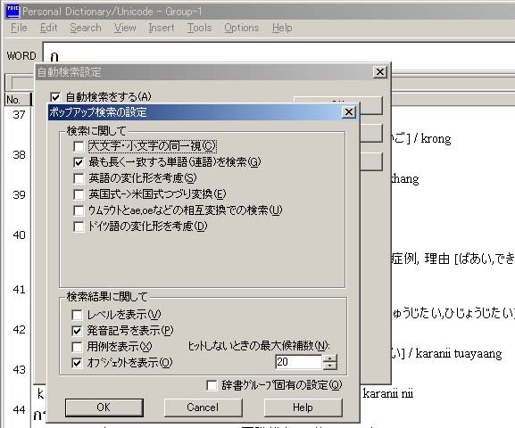Check 辞書グループ固有の設定 checkbox
Screen dimensions: 515x428
pos(212,385)
